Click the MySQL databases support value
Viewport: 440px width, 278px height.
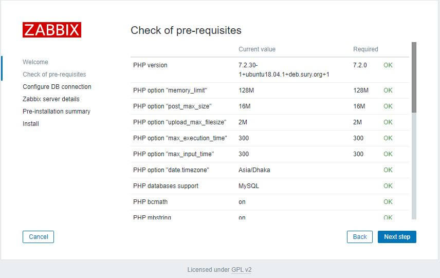click(249, 186)
